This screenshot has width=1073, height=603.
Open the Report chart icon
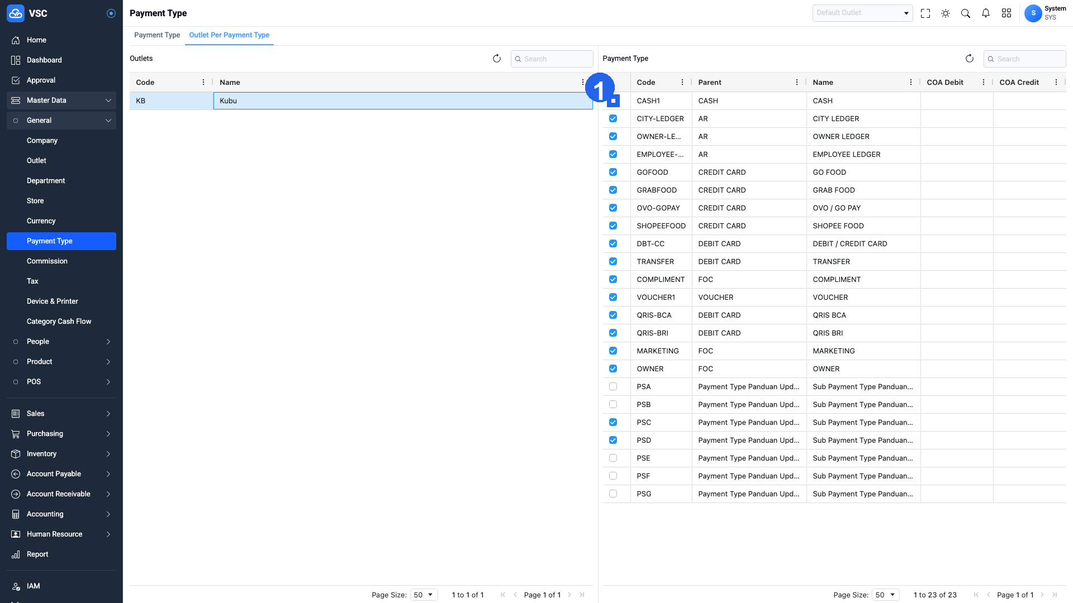coord(16,554)
